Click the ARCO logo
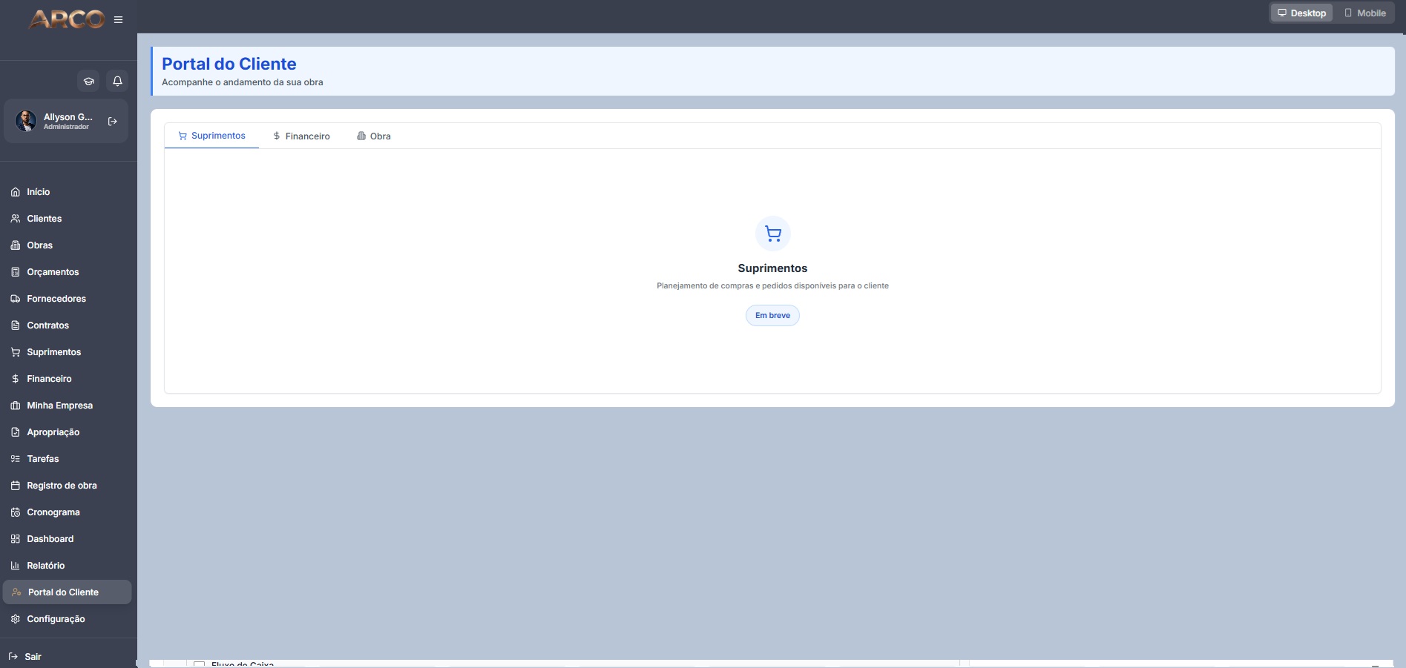This screenshot has width=1406, height=668. [x=67, y=19]
